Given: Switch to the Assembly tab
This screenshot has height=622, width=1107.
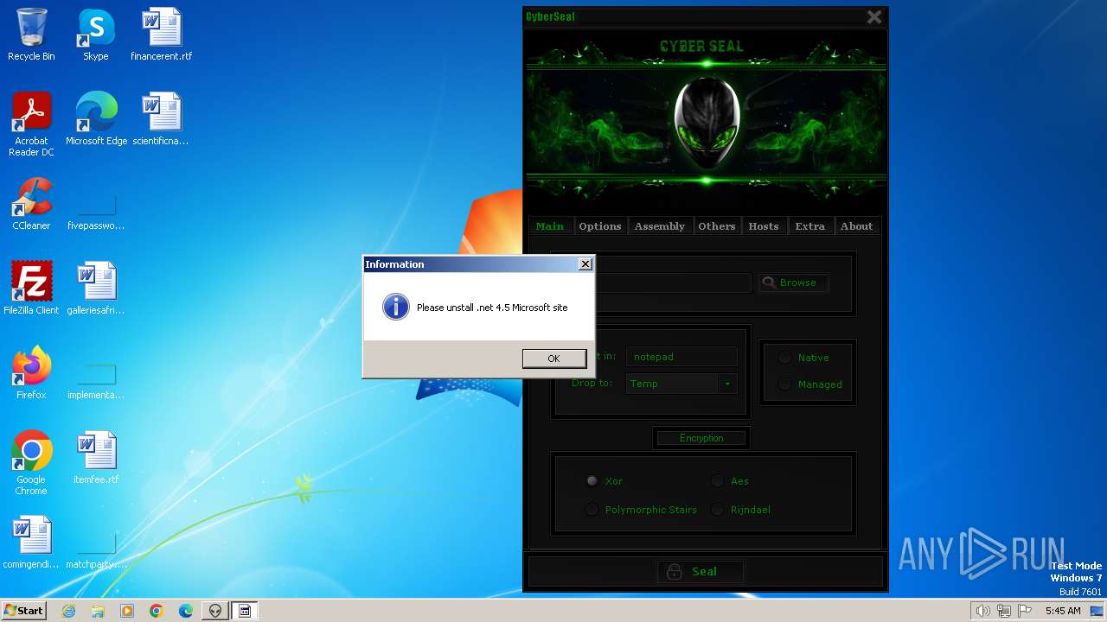Looking at the screenshot, I should [660, 226].
